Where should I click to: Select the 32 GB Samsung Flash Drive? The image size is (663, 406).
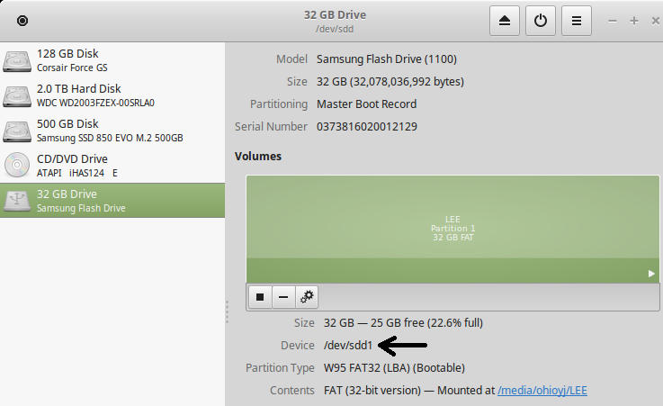coord(112,201)
